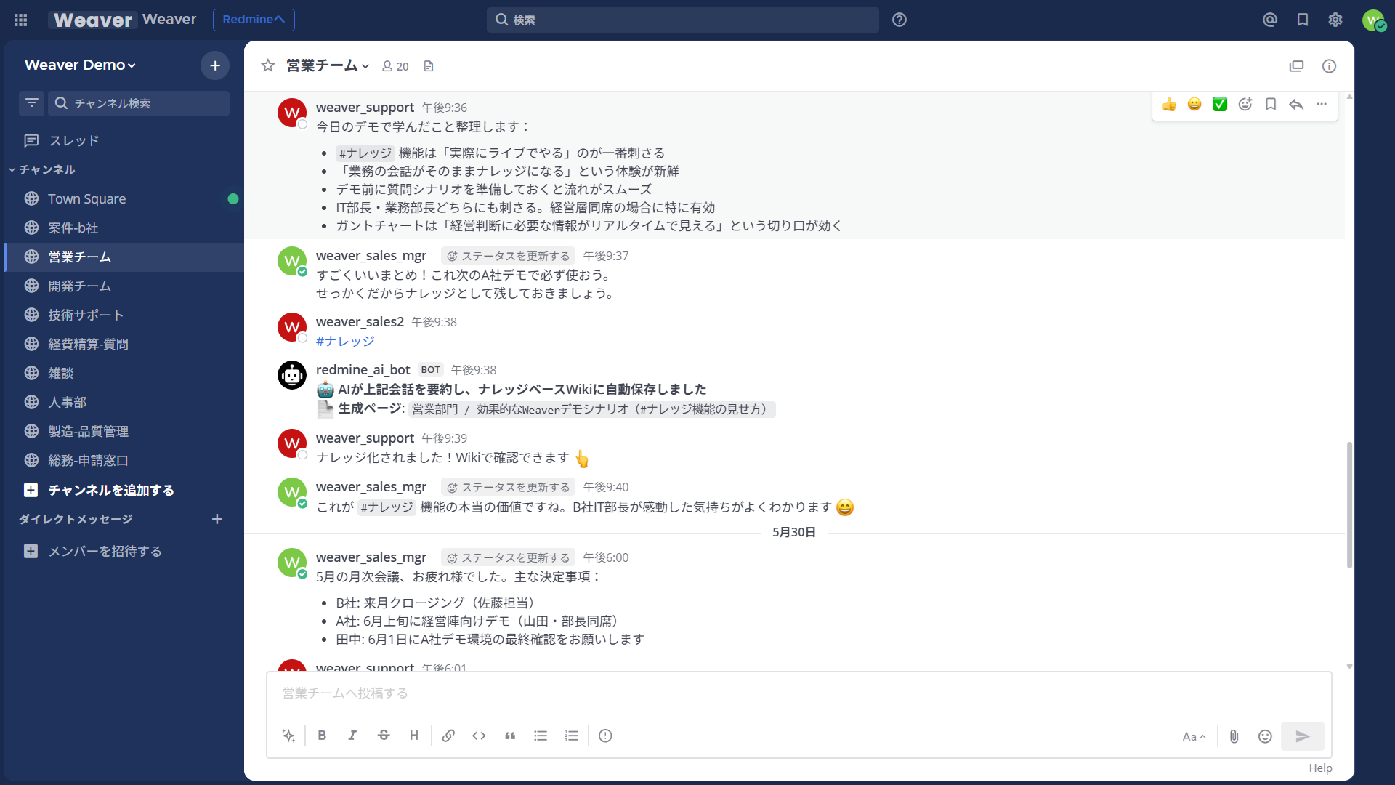
Task: Insert a numbered list
Action: pos(572,736)
